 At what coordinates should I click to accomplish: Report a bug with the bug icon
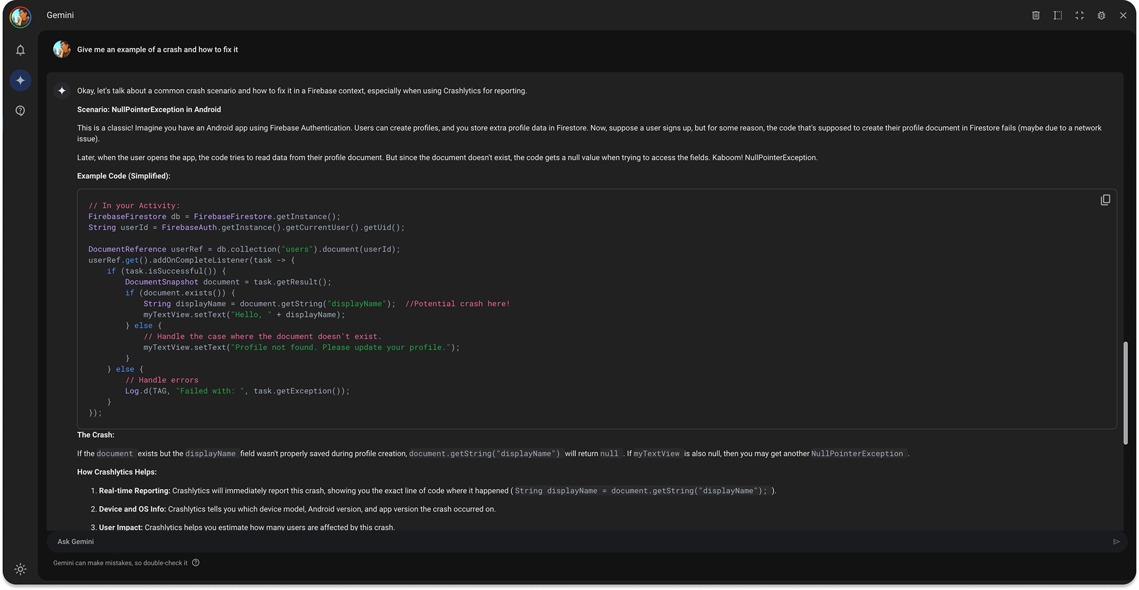pos(1101,15)
